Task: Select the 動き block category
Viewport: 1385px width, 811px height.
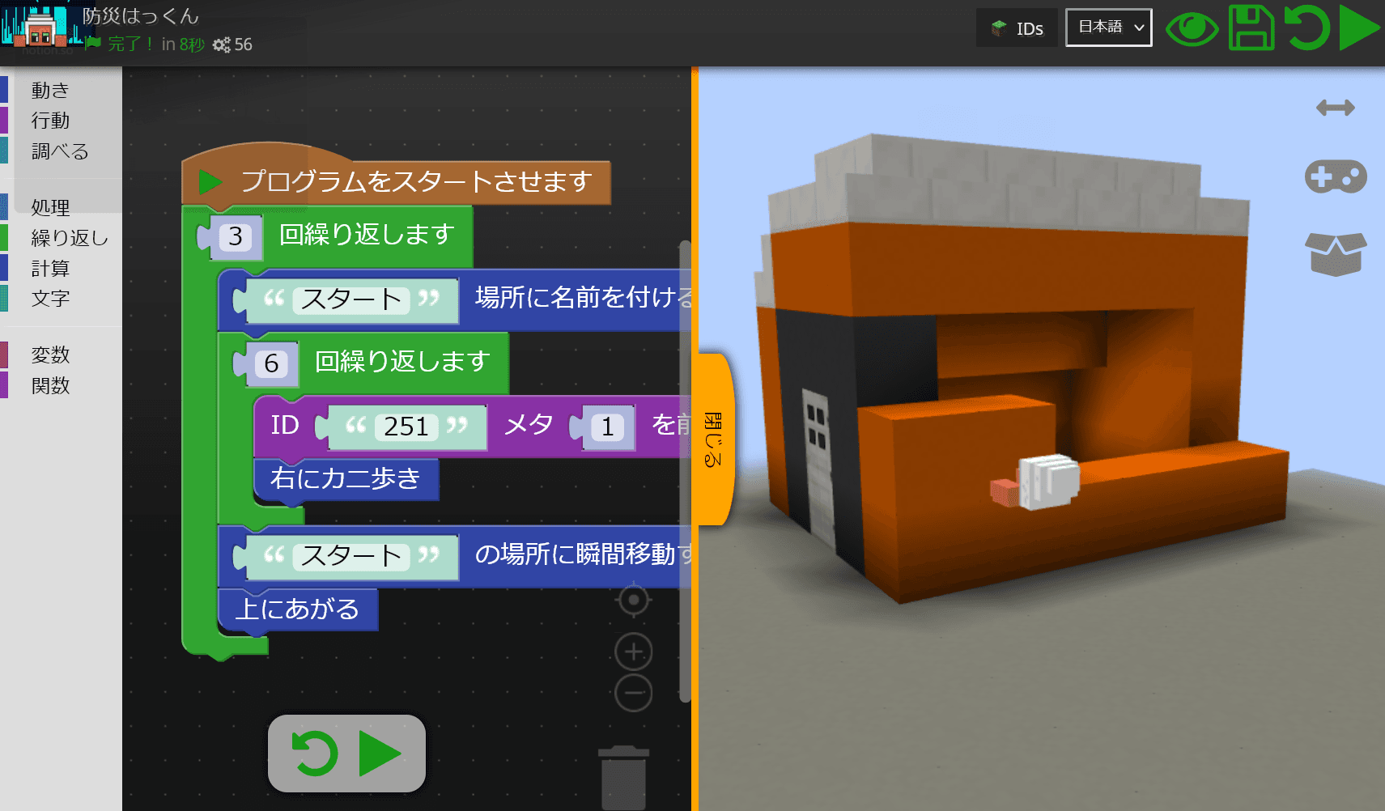Action: click(x=50, y=90)
